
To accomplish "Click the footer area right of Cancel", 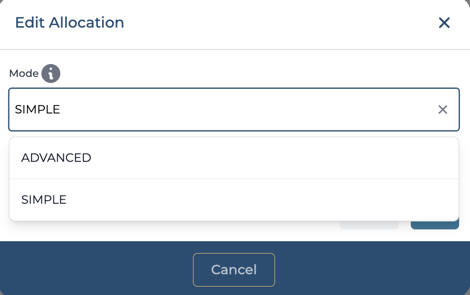I will click(370, 269).
